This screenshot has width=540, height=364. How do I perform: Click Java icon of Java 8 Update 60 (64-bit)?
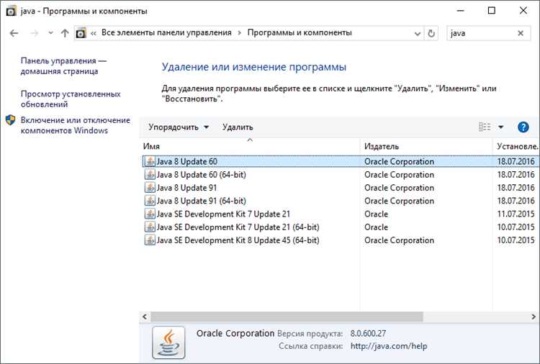click(150, 175)
